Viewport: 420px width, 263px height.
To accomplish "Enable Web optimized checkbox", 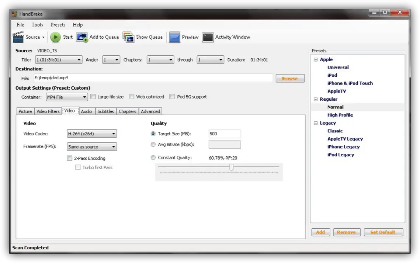I will [132, 97].
